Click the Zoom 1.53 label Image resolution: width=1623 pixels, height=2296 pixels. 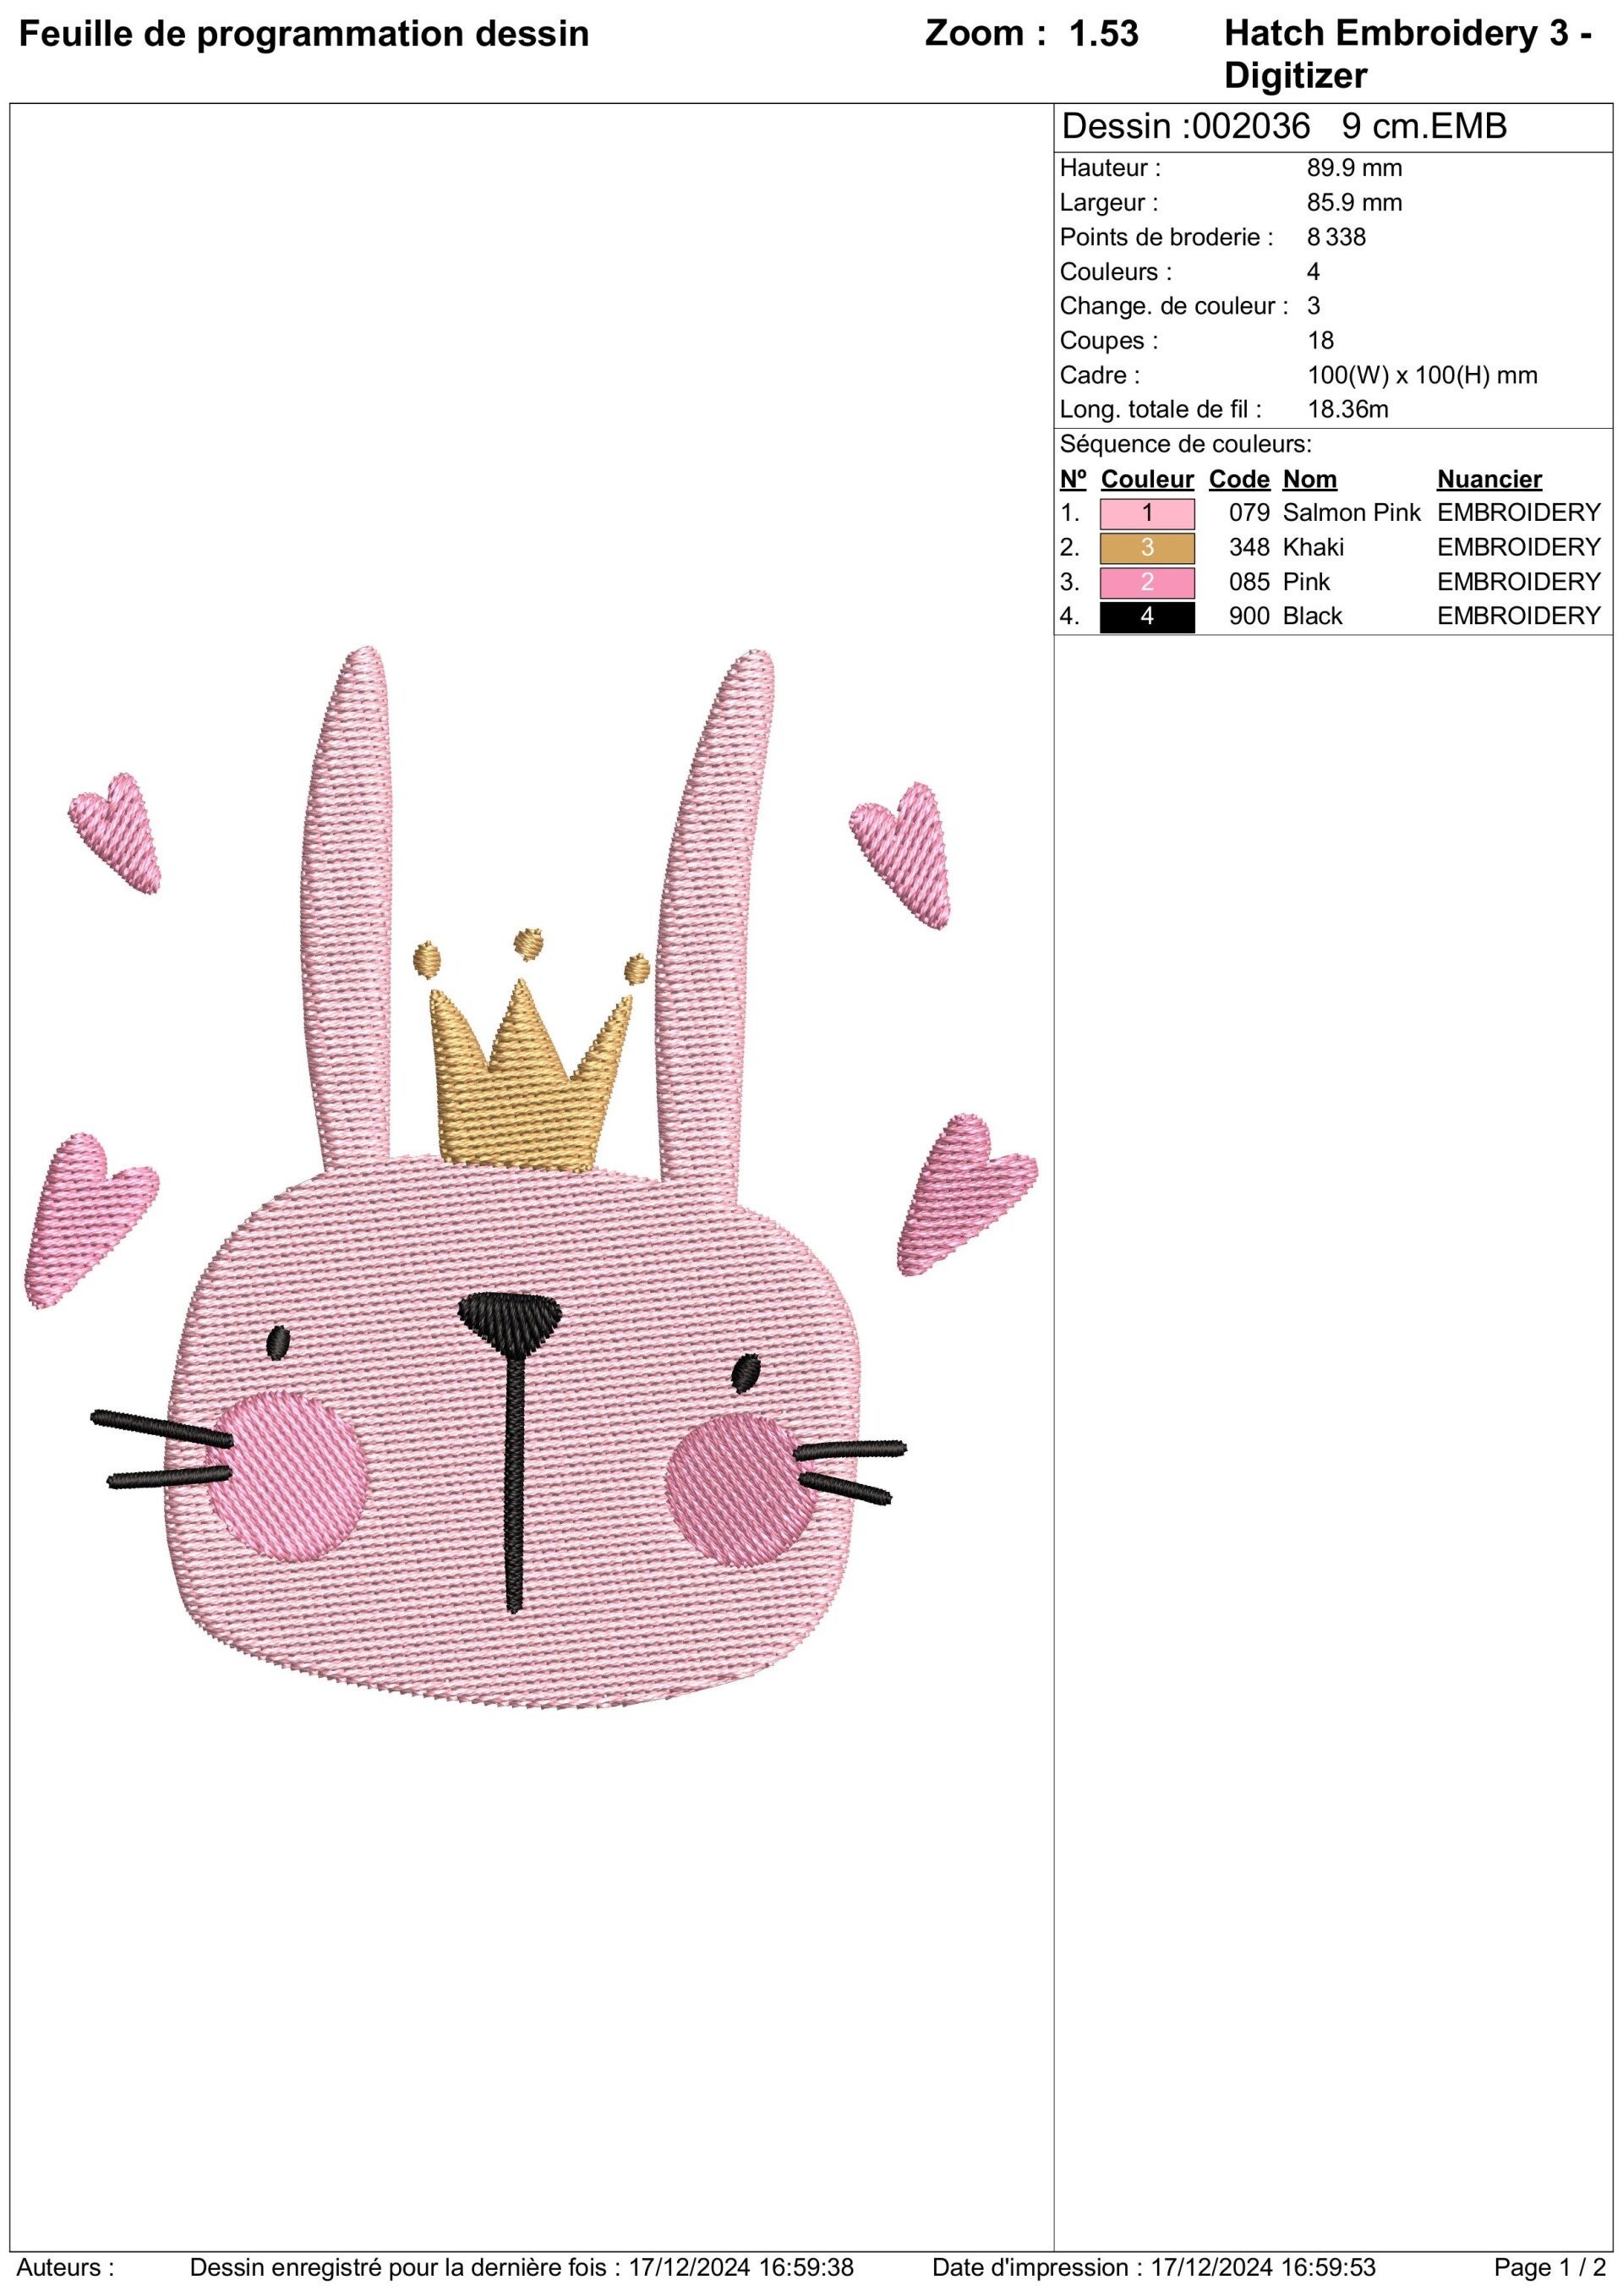tap(1030, 34)
